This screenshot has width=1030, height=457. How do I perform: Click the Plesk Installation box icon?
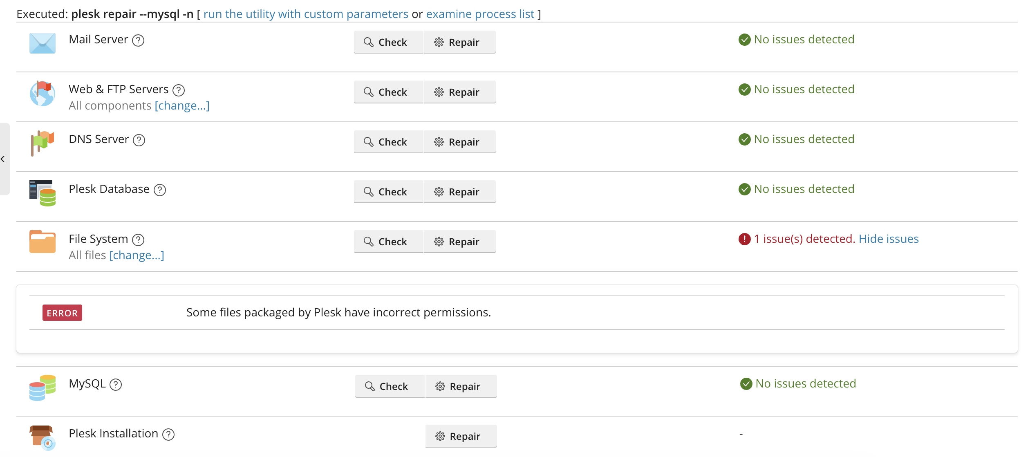(42, 437)
